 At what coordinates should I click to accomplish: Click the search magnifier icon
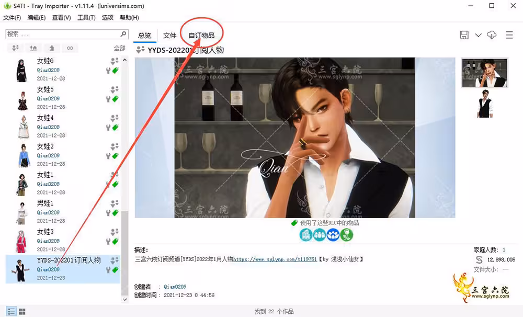point(123,33)
